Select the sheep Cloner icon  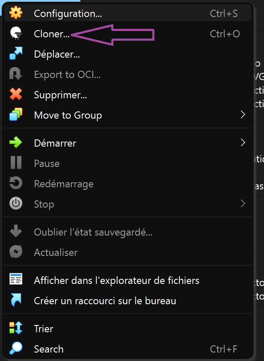click(x=16, y=33)
